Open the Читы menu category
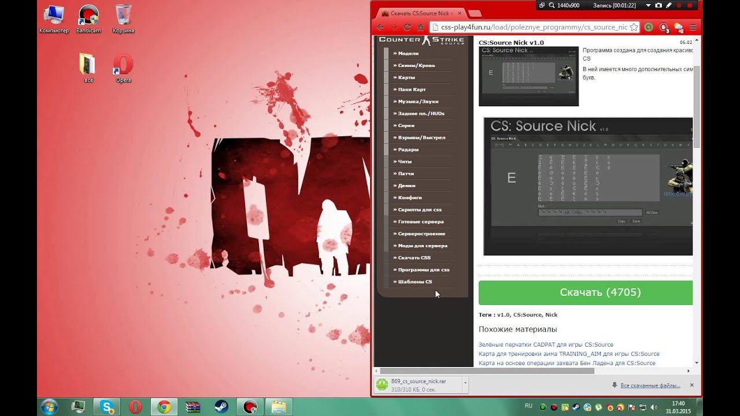740x416 pixels. 405,162
